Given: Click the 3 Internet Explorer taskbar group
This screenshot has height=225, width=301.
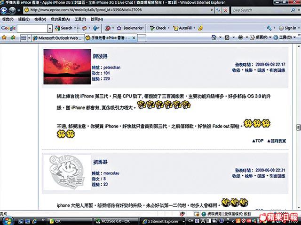Looking at the screenshot, I should pyautogui.click(x=163, y=221).
